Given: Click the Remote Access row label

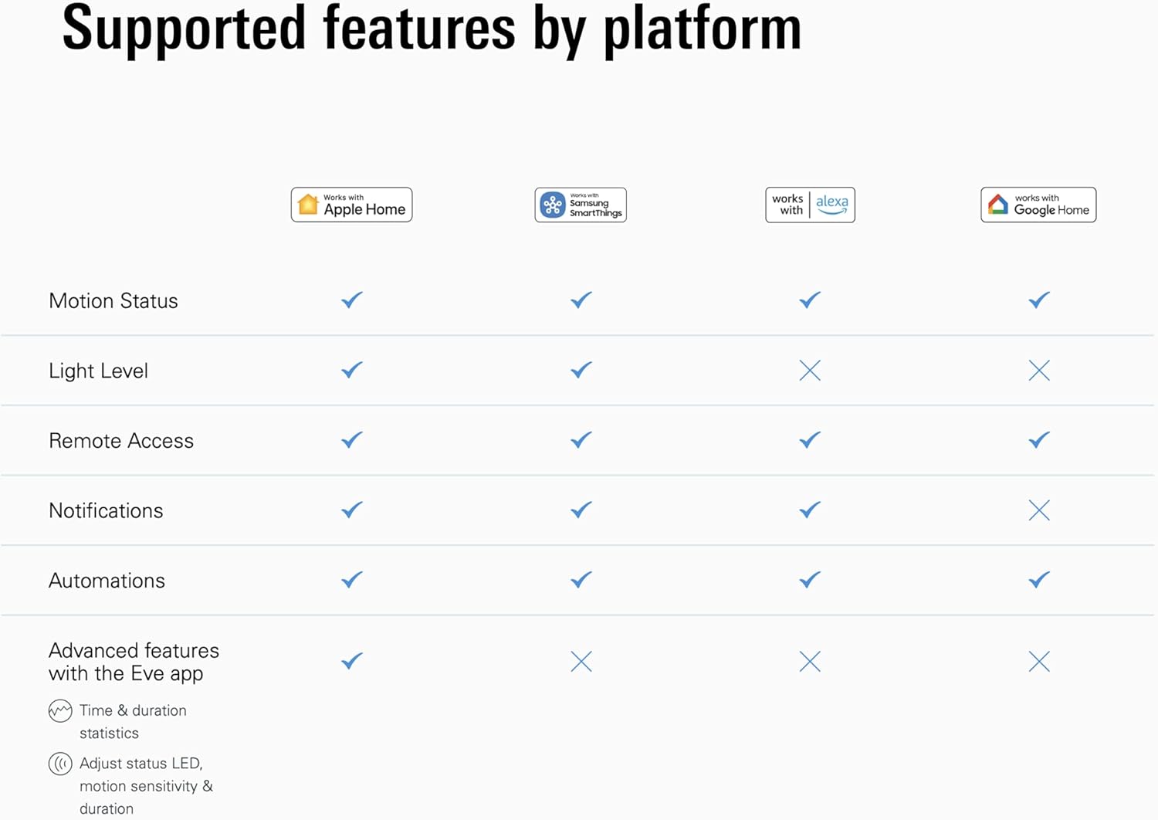Looking at the screenshot, I should (x=121, y=441).
